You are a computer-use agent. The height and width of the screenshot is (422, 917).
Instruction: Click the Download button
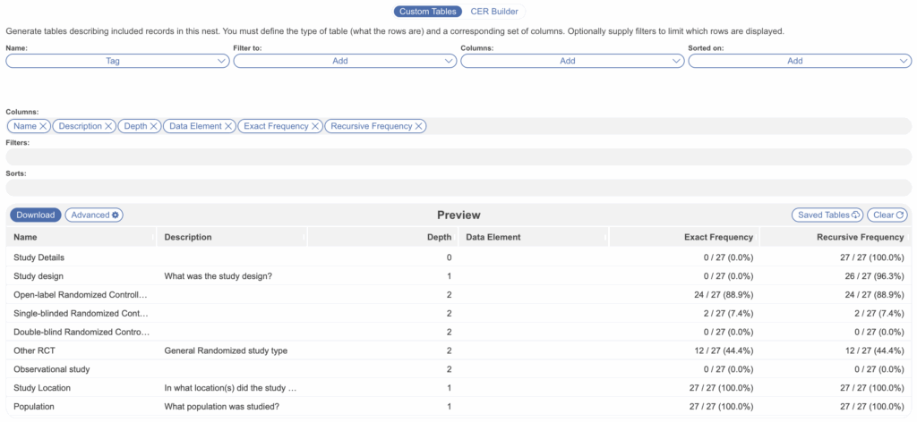pyautogui.click(x=35, y=215)
